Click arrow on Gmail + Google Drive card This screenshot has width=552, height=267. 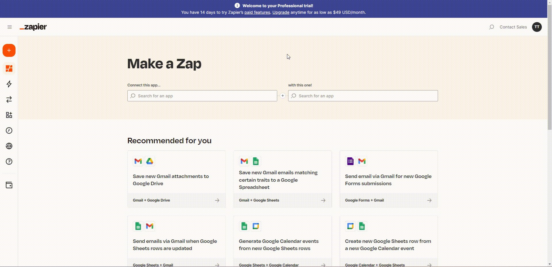(217, 200)
